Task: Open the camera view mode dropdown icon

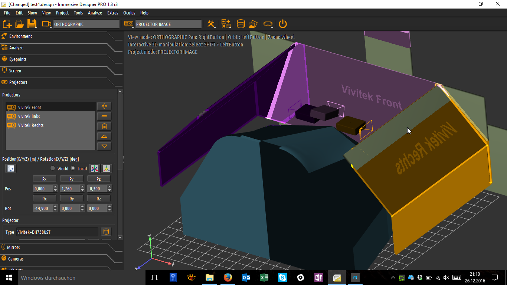Action: click(47, 24)
